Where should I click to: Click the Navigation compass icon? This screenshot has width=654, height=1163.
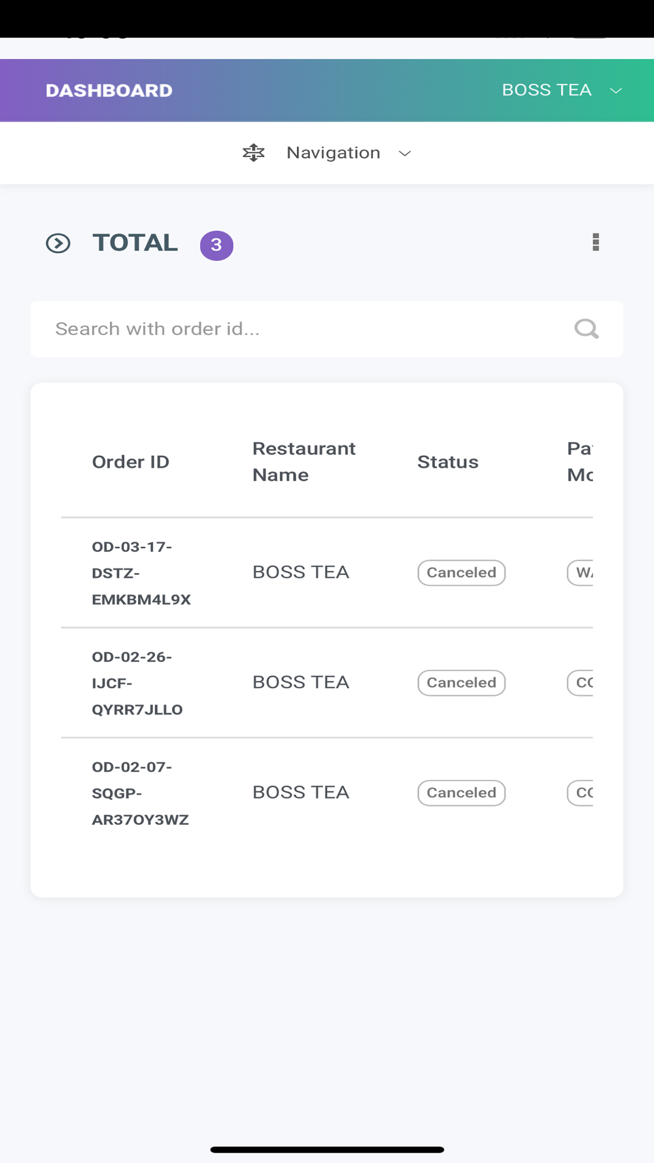(254, 152)
